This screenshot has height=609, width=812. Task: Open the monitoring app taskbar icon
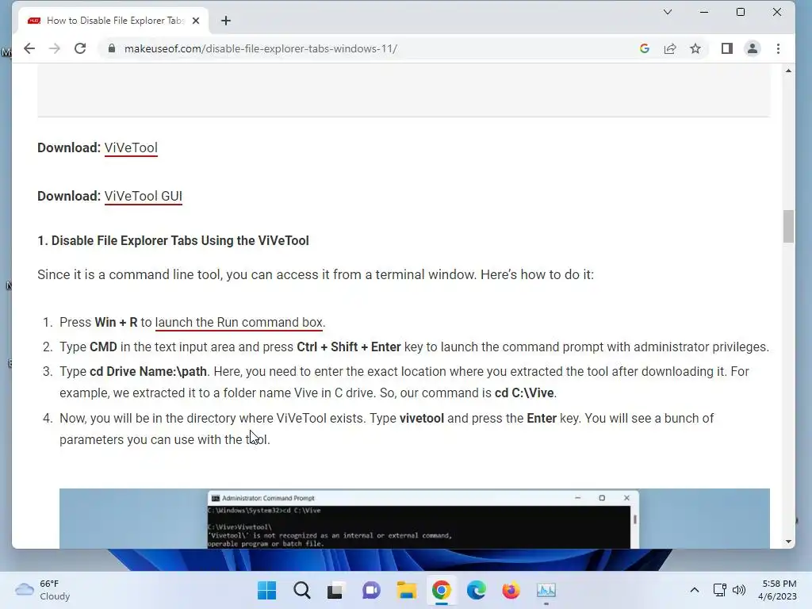(x=546, y=590)
